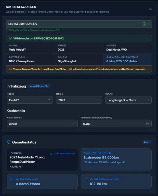Click 2023 Tesla Model Y Long Range heading
The width and height of the screenshot is (158, 196).
(27, 160)
